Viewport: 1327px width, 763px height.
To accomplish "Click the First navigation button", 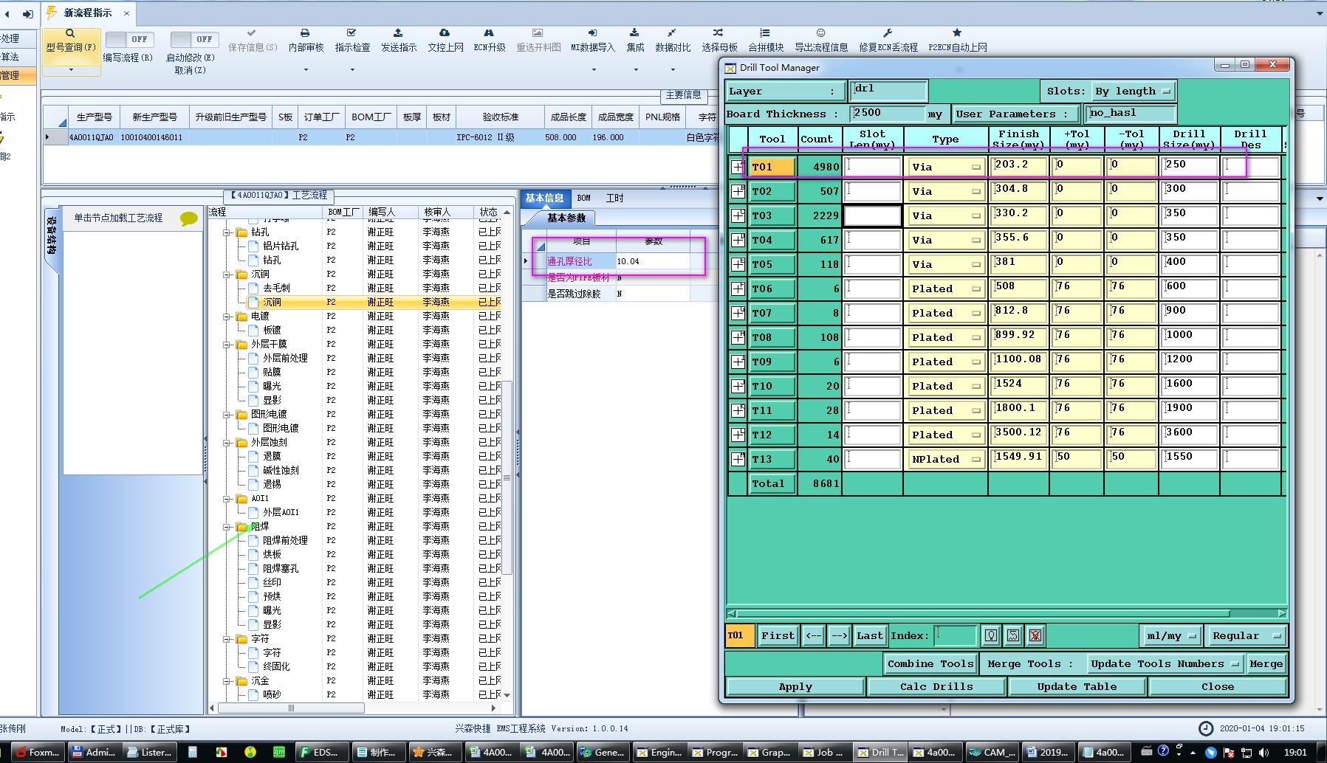I will tap(778, 635).
